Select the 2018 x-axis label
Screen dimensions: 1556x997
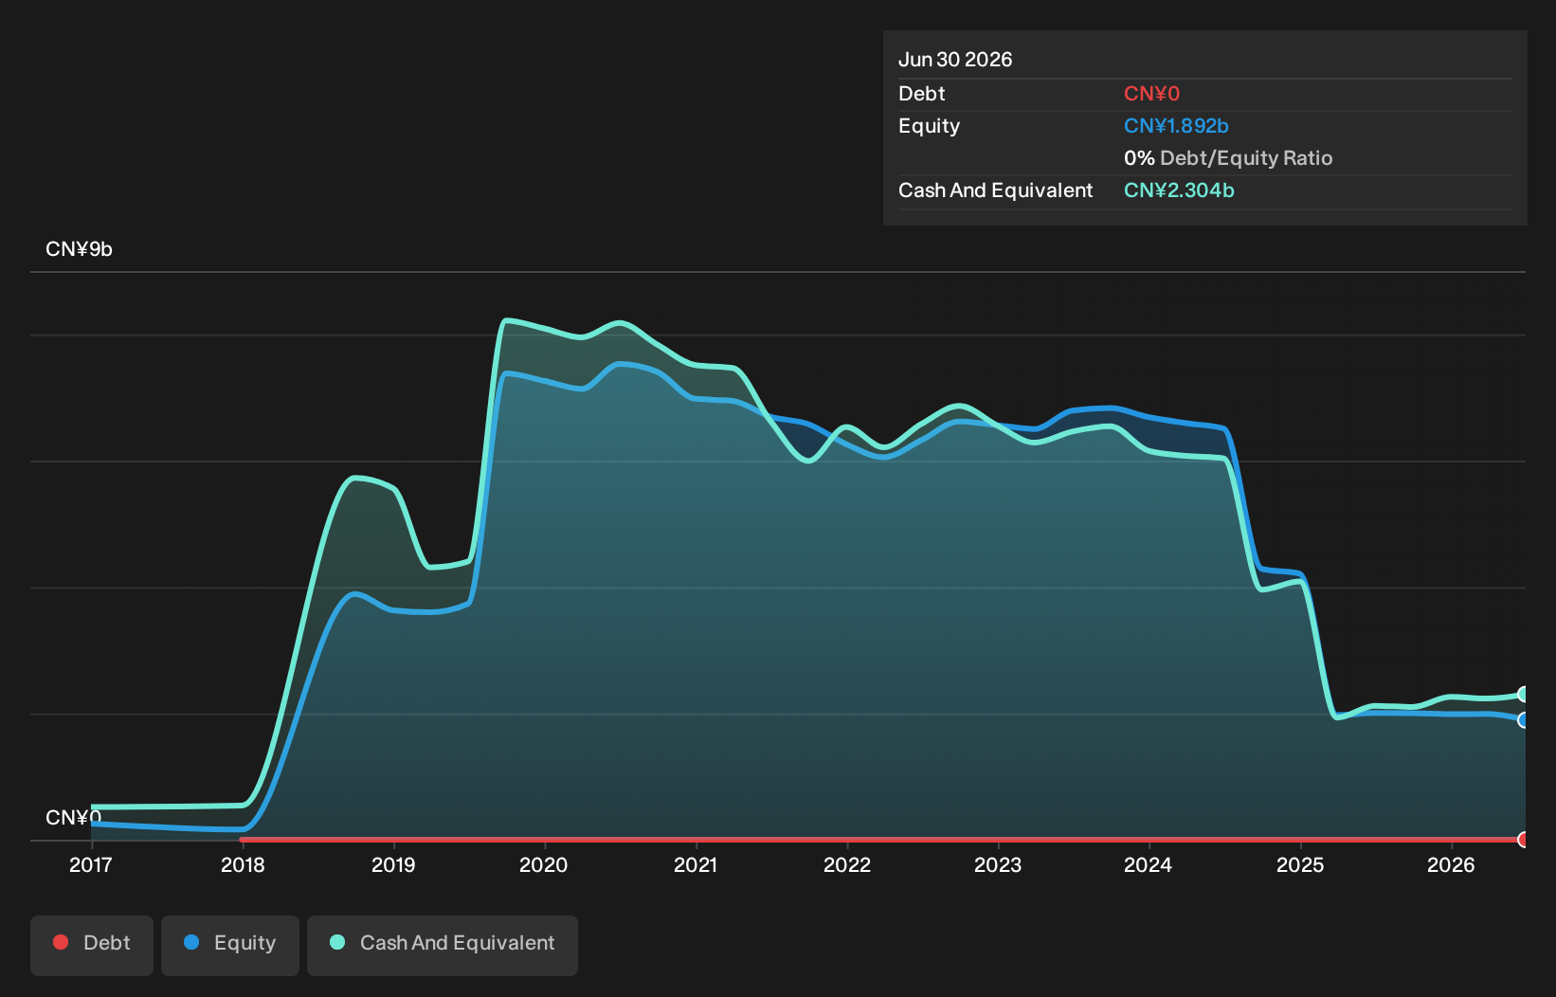(243, 865)
